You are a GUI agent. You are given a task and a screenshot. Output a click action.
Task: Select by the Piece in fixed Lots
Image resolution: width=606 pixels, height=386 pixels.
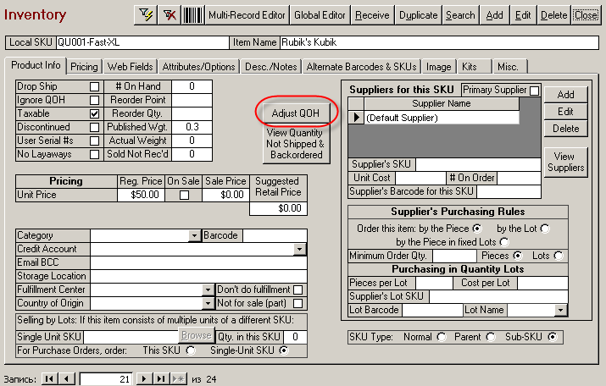pyautogui.click(x=504, y=242)
